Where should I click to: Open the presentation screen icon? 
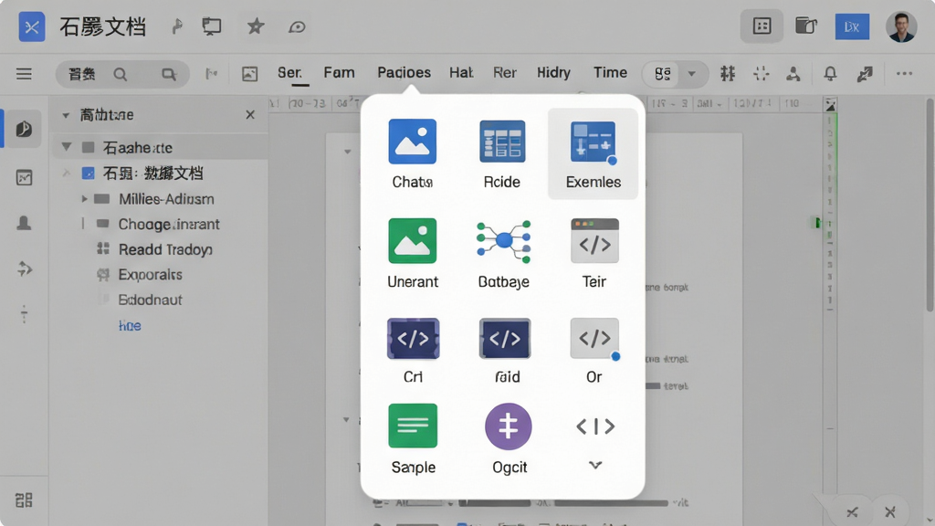(211, 26)
